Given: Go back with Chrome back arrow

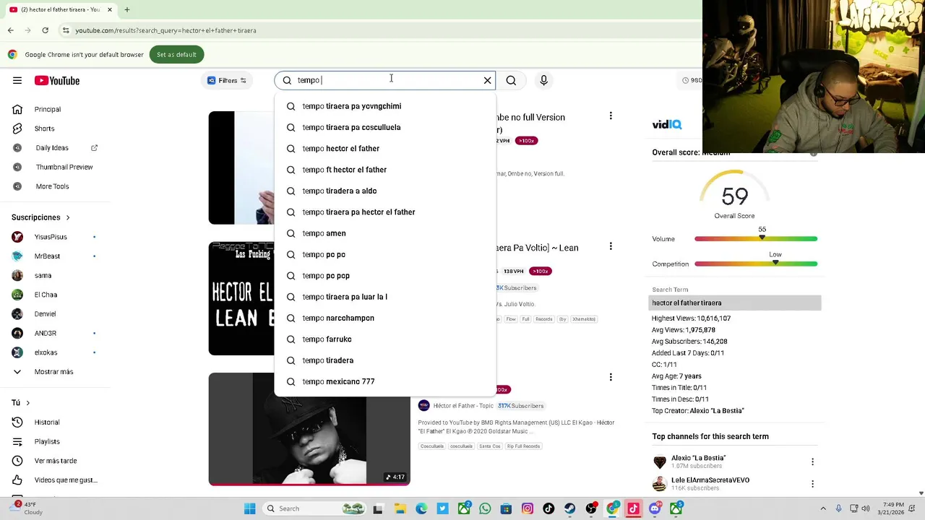Looking at the screenshot, I should (10, 30).
